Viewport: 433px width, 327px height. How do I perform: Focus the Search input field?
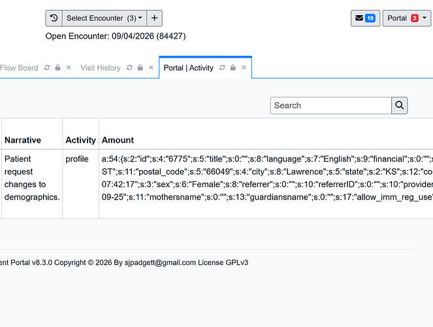331,105
